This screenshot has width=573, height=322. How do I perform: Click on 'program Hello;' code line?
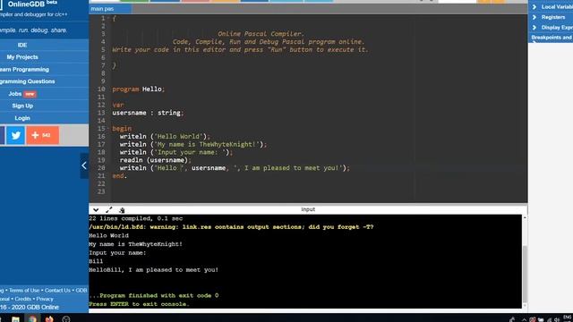coord(139,89)
